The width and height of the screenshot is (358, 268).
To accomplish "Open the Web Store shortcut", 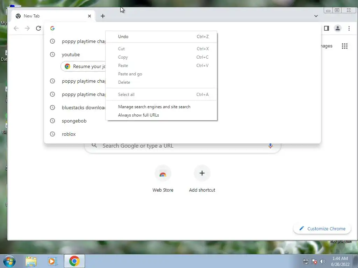I will [163, 179].
